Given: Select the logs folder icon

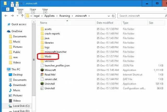Looking at the screenshot, I should (x=42, y=47).
